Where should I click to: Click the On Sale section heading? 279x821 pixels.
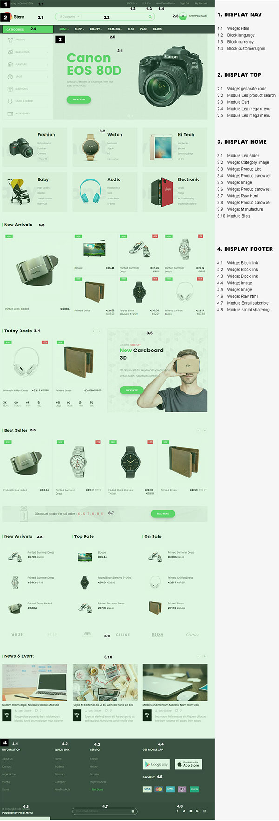(153, 536)
